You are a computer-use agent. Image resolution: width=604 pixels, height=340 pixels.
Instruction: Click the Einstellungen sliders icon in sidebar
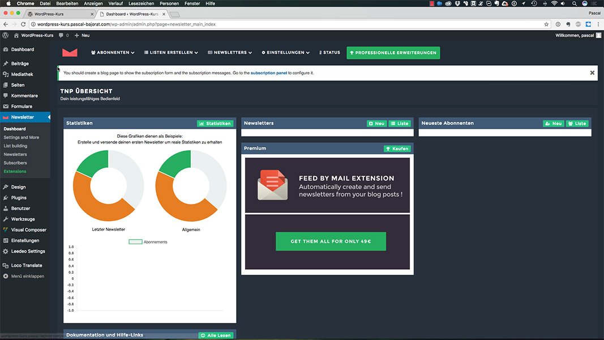coord(6,240)
